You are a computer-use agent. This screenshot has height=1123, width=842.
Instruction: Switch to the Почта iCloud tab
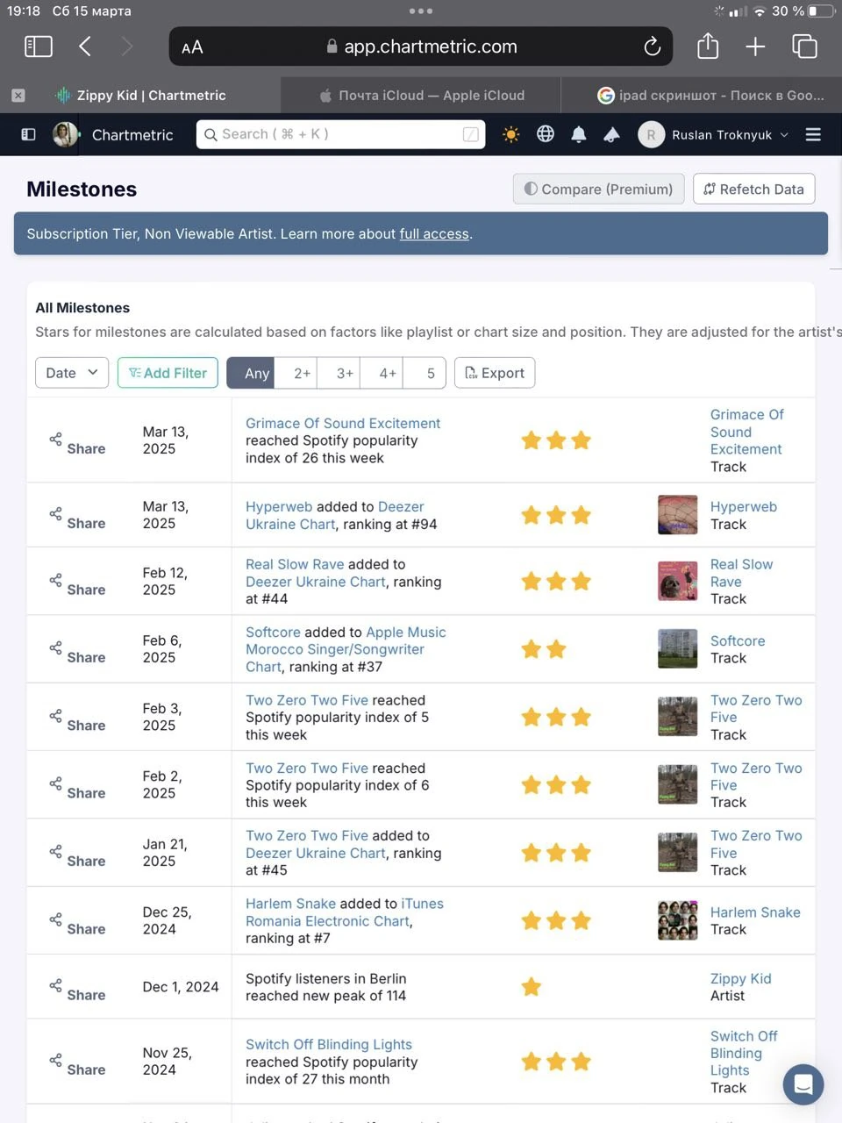421,96
